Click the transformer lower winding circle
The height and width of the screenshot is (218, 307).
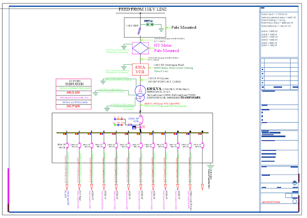coord(140,97)
